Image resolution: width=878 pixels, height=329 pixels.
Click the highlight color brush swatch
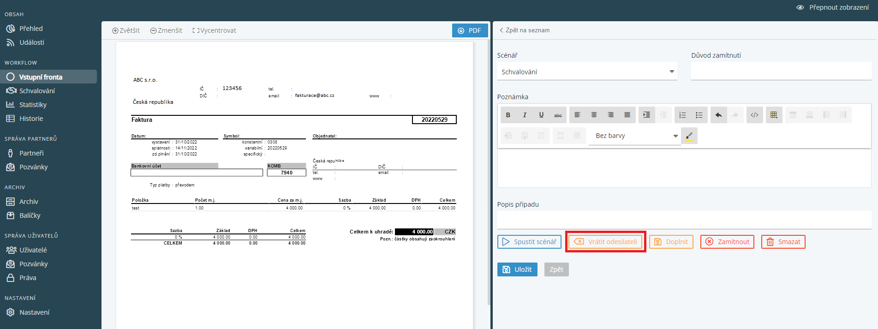(x=689, y=136)
